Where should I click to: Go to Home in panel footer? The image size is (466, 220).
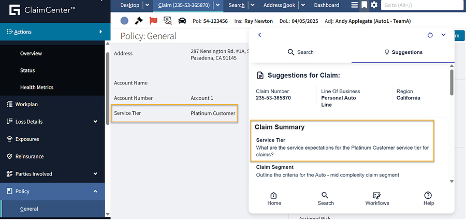pos(274,199)
